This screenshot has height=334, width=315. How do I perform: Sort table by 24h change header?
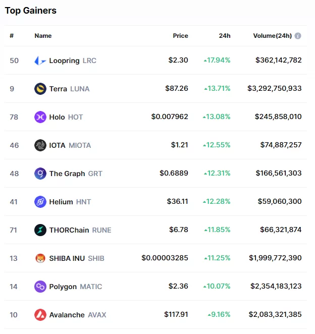click(x=225, y=36)
